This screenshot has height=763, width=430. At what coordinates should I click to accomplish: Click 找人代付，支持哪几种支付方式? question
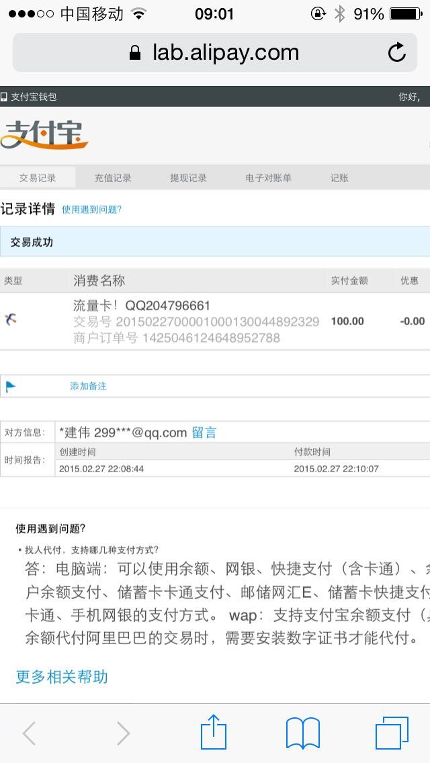pos(91,550)
